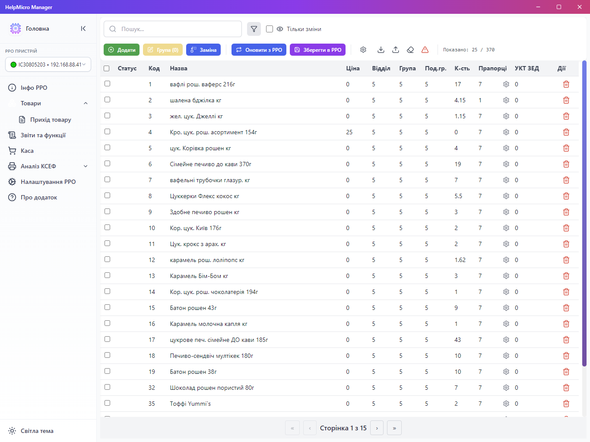Select 'Головна' header in sidebar
Image resolution: width=590 pixels, height=442 pixels.
tap(38, 28)
